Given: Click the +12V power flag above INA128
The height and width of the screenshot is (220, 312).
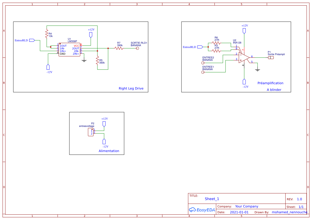Looking at the screenshot, I should click(x=244, y=30).
